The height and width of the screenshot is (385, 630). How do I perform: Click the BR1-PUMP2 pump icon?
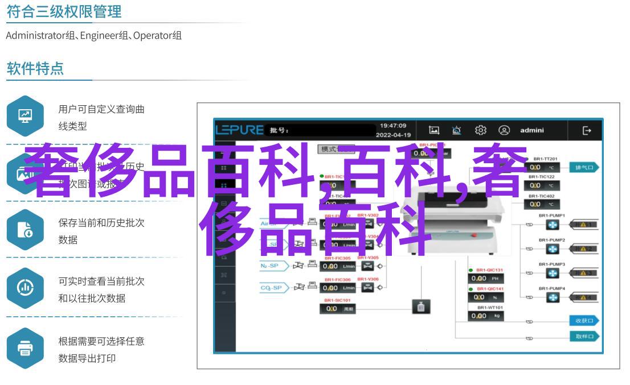click(x=553, y=250)
